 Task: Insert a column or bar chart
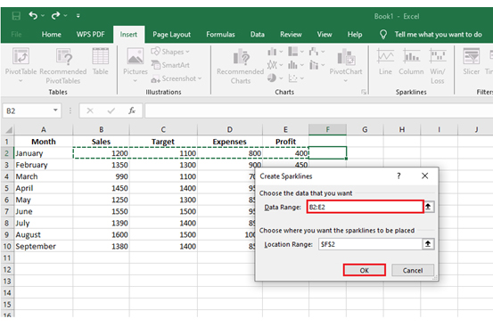275,52
